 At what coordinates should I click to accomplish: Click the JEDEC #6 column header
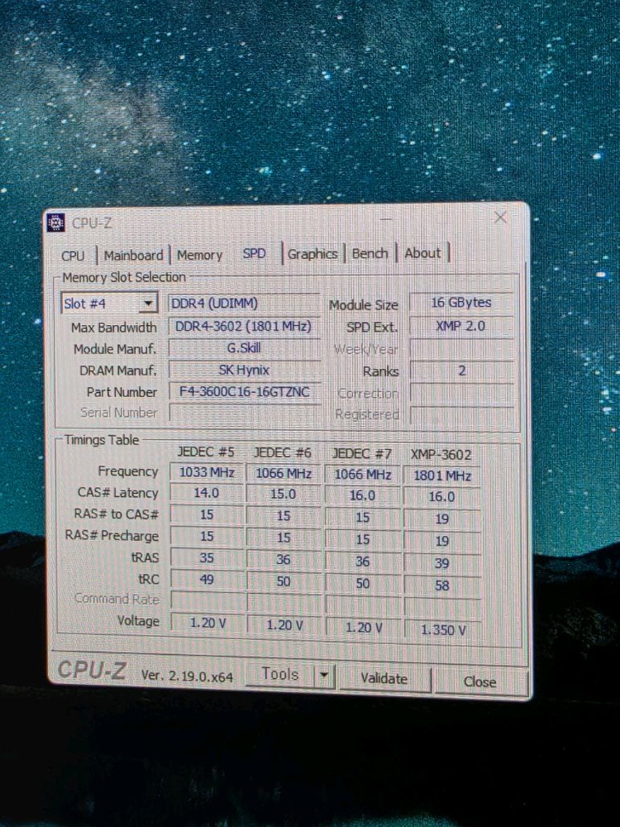pos(283,453)
